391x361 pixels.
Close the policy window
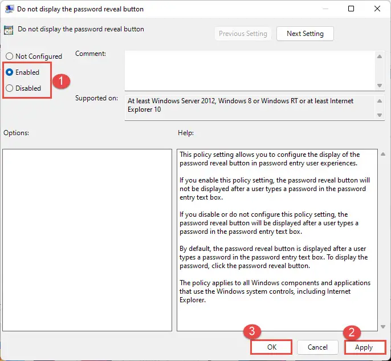pos(377,9)
